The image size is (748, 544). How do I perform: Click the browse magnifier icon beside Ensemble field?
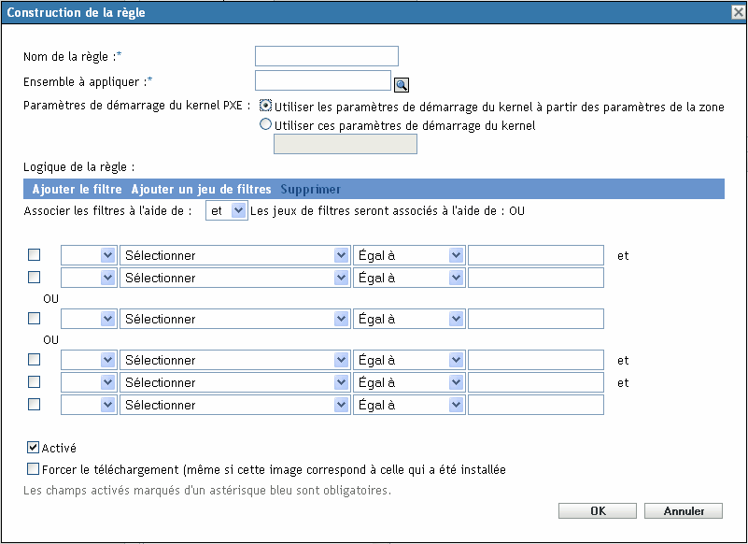point(401,85)
